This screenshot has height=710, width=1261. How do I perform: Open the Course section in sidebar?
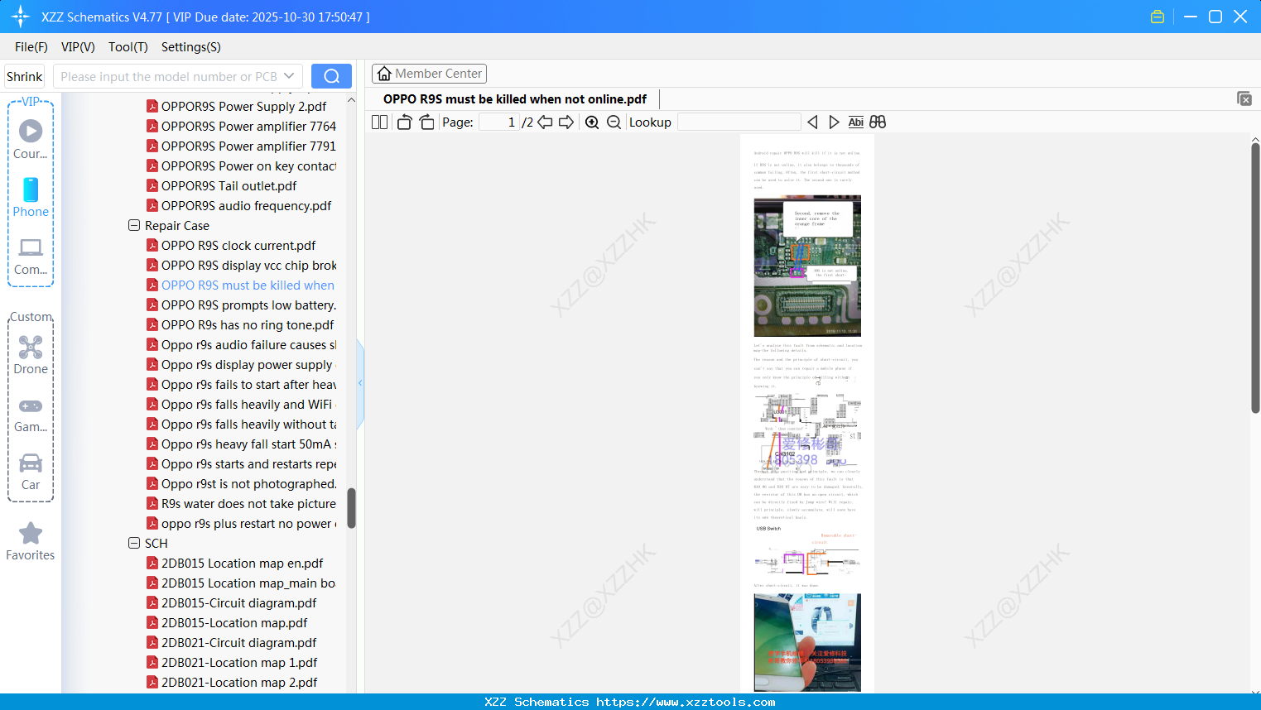pyautogui.click(x=31, y=139)
